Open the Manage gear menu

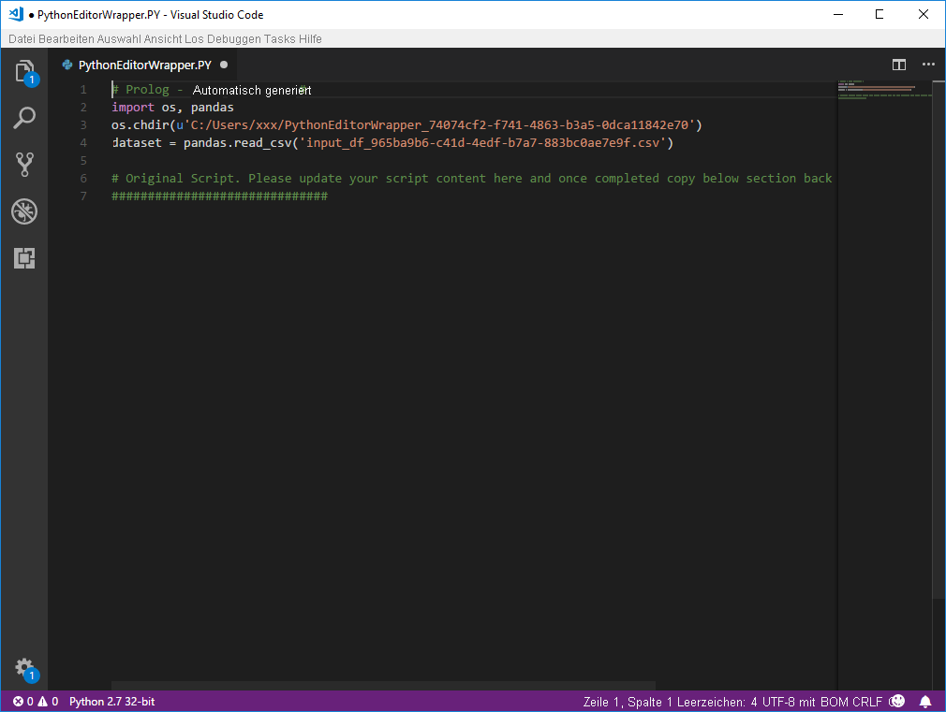(25, 669)
